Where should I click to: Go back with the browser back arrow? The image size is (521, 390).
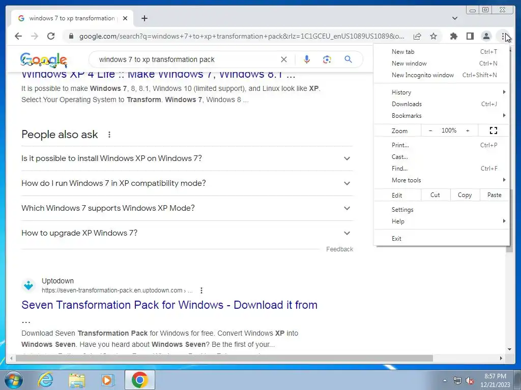pos(18,36)
